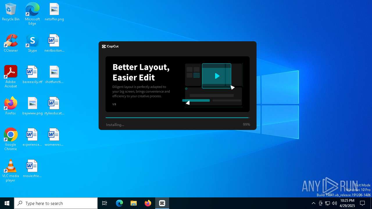The width and height of the screenshot is (372, 209).
Task: Click the Installing... status text
Action: pyautogui.click(x=115, y=125)
